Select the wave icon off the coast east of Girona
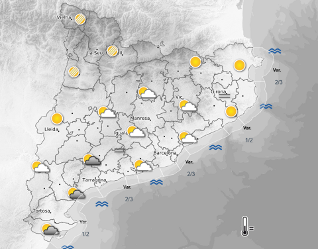The width and height of the screenshot is (318, 249). point(266,107)
